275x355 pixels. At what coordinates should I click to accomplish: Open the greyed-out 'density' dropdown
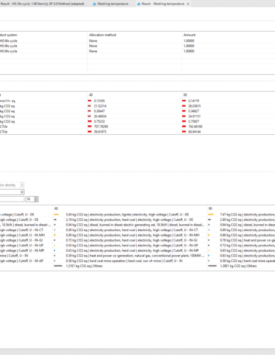(12, 185)
